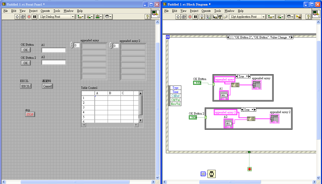Open Edit menu in Block Diagram window
322x184 pixels.
pyautogui.click(x=174, y=11)
